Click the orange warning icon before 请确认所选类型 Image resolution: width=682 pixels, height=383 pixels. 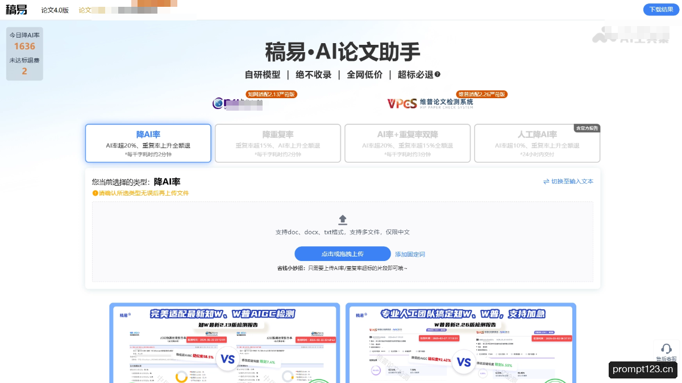95,193
